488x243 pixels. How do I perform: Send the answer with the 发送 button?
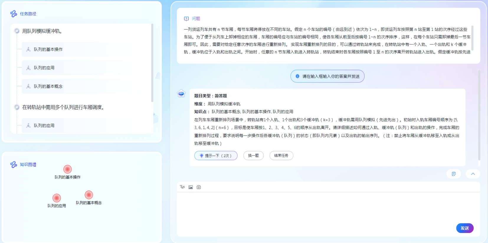tap(464, 228)
